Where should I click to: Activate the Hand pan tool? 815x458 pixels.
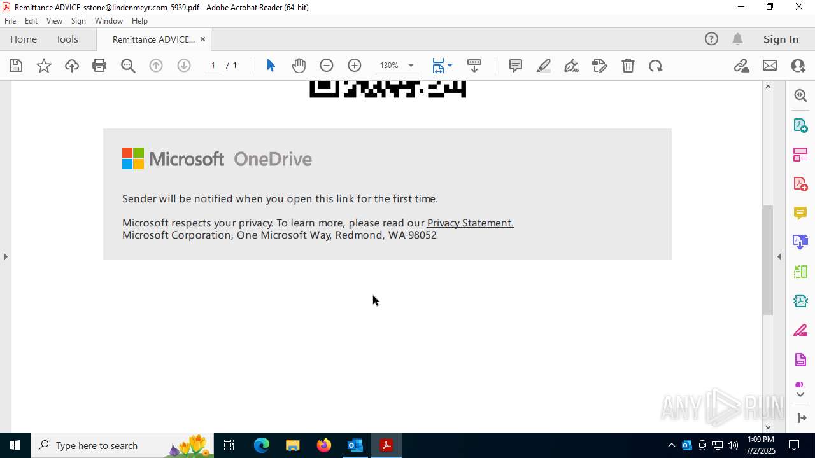[x=299, y=66]
